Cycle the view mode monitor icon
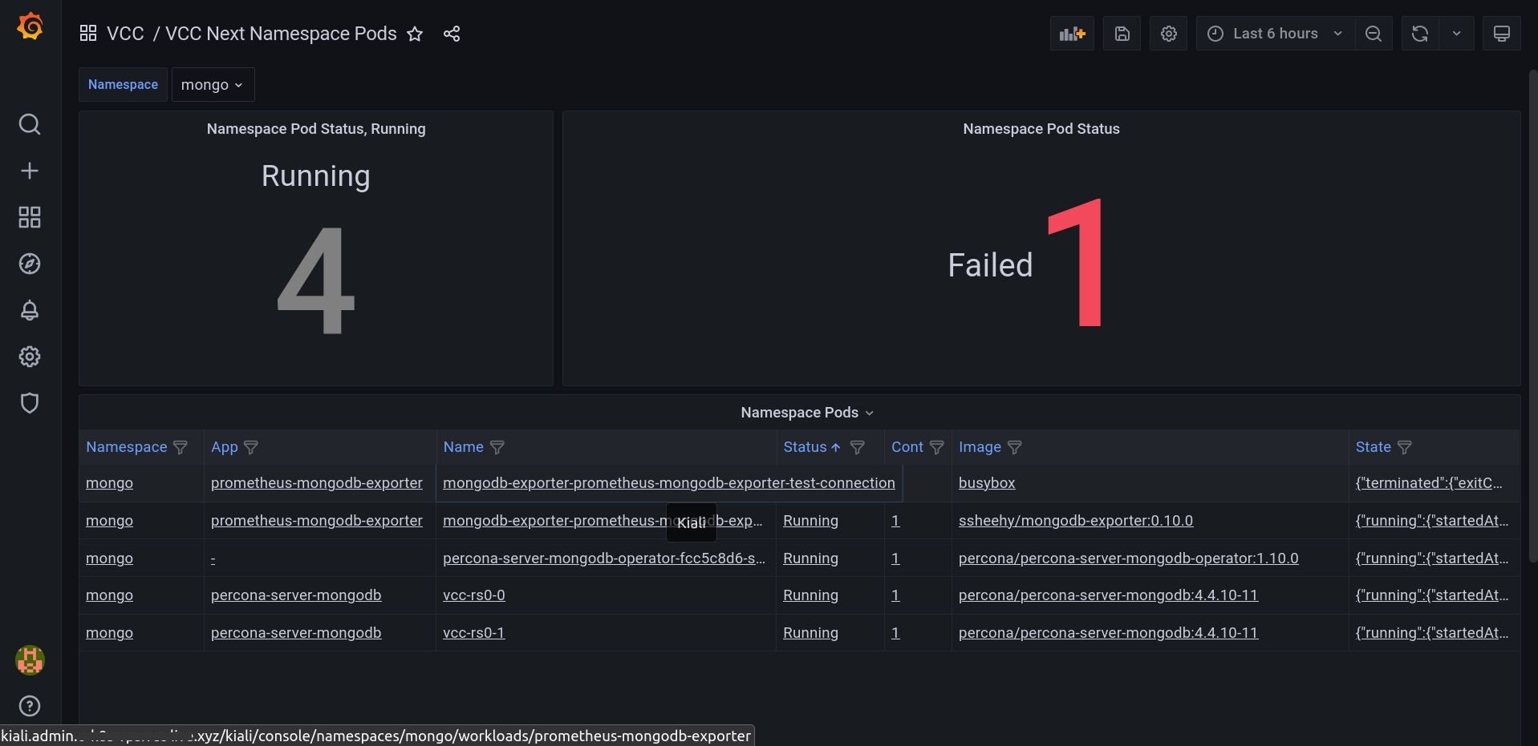This screenshot has width=1538, height=746. pyautogui.click(x=1502, y=34)
